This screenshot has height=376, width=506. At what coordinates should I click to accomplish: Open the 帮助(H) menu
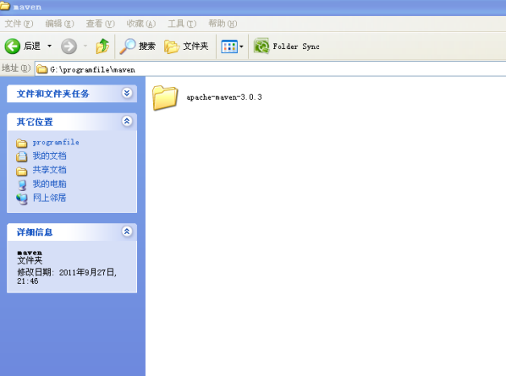pyautogui.click(x=223, y=24)
